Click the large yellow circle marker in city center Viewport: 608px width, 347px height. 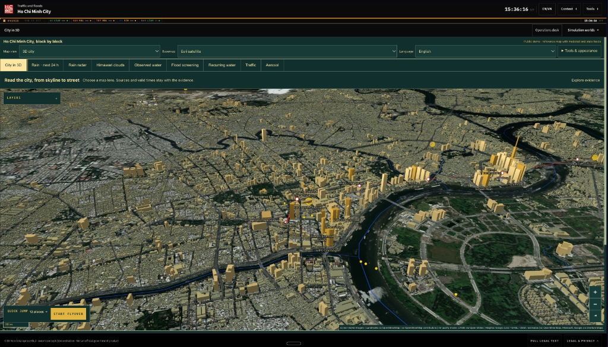coord(309,201)
